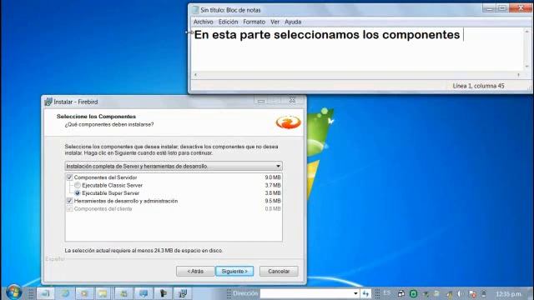Click the refresh arrows button beside Dirección box

[x=365, y=293]
